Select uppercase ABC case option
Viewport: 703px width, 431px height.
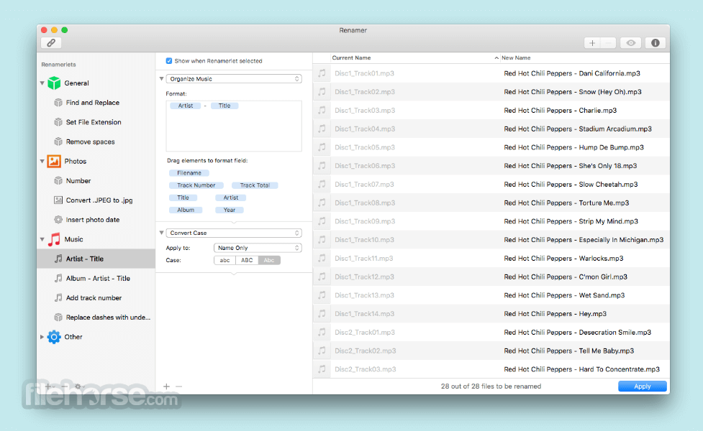tap(247, 260)
